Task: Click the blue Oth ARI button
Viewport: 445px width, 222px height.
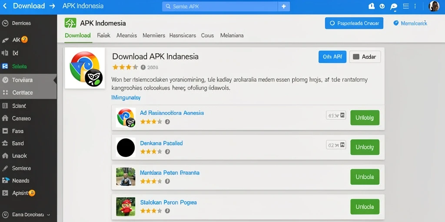Action: pyautogui.click(x=332, y=57)
